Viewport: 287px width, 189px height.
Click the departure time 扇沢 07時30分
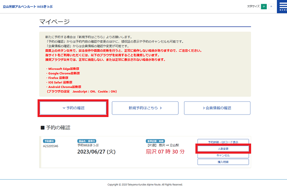(165, 152)
